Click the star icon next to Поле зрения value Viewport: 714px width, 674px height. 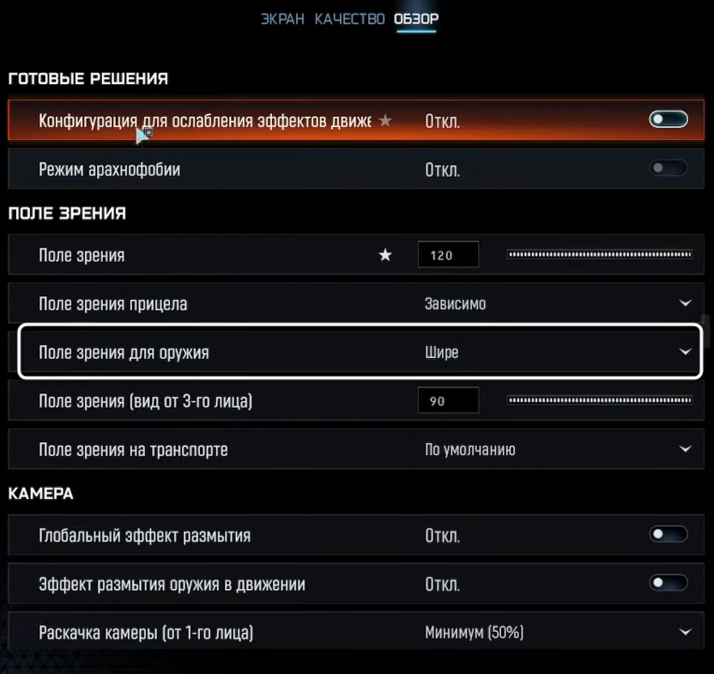coord(385,255)
